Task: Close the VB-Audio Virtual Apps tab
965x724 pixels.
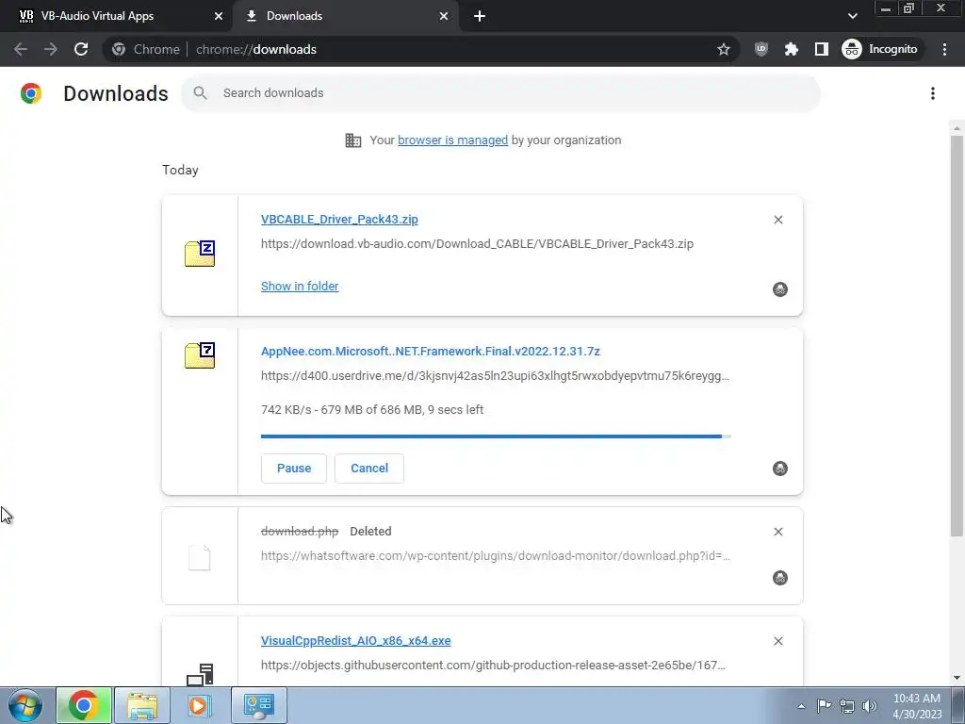Action: click(x=219, y=16)
